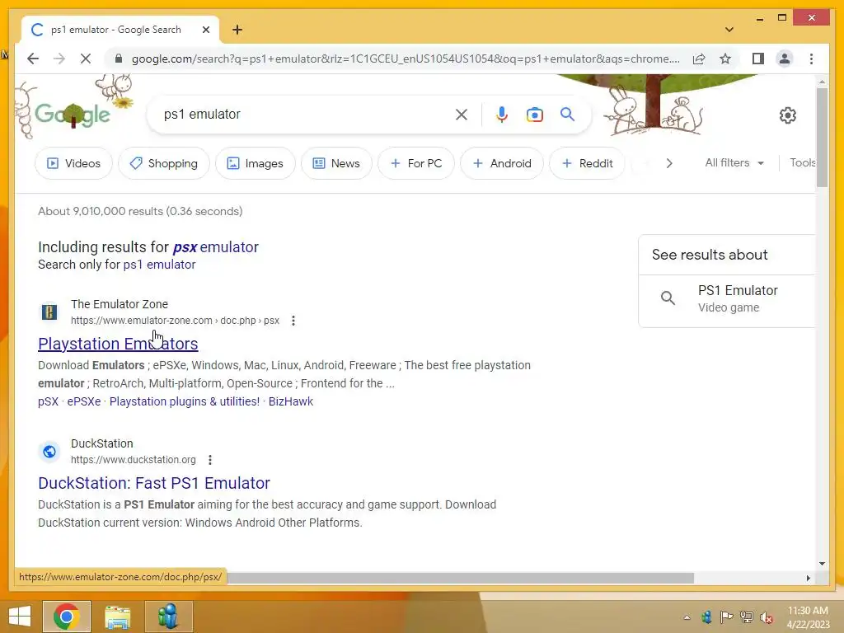Open the Chrome side panel
Image resolution: width=844 pixels, height=633 pixels.
tap(758, 59)
